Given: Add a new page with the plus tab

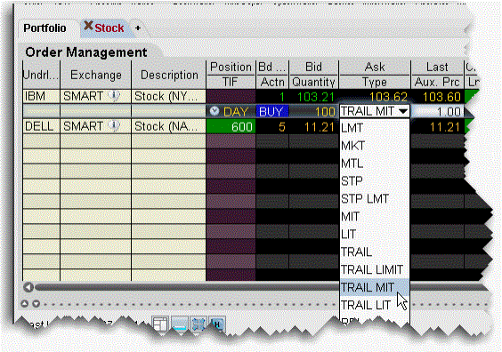Looking at the screenshot, I should pyautogui.click(x=138, y=28).
